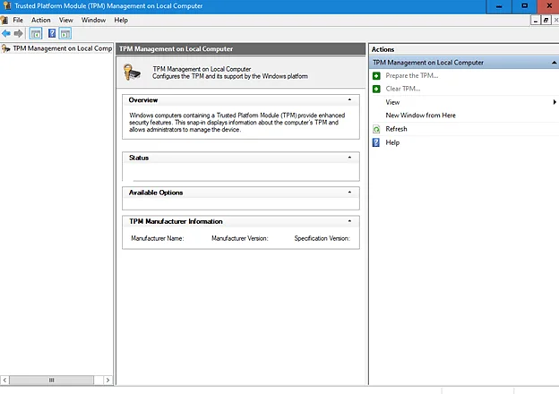Viewport: 559px width, 394px height.
Task: Click the Back arrow toolbar icon
Action: pos(6,34)
